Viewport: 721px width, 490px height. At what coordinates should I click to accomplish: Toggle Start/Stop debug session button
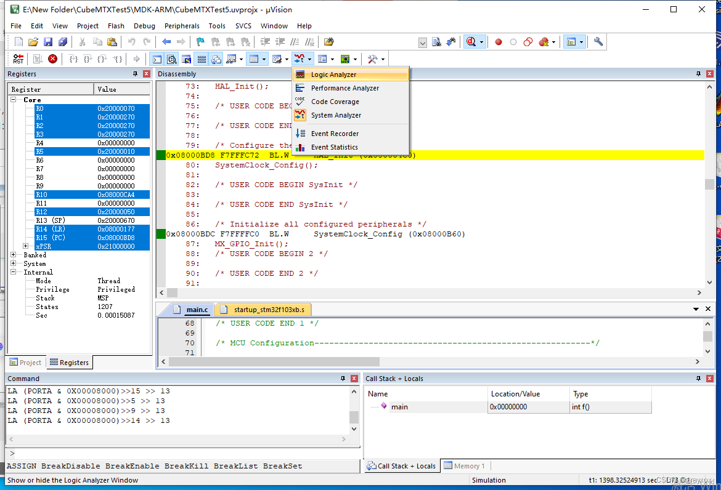click(471, 42)
